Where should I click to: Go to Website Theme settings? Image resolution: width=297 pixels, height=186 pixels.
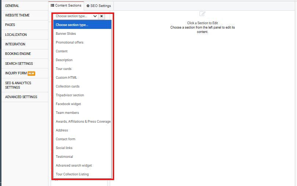[17, 15]
